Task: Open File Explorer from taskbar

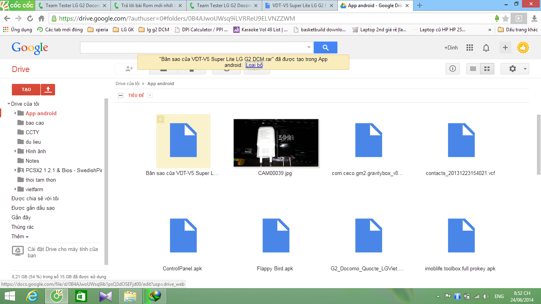Action: [130, 296]
